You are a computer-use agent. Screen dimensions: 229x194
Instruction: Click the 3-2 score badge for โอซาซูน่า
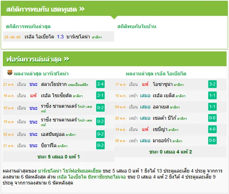(212, 84)
